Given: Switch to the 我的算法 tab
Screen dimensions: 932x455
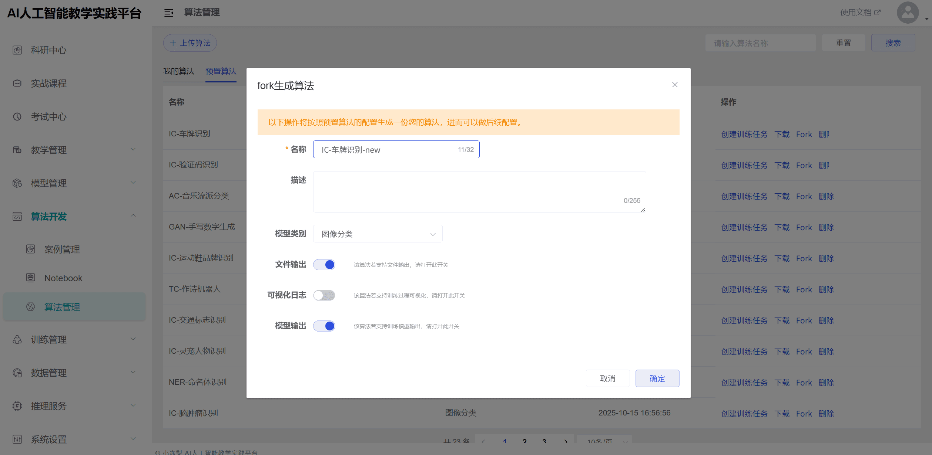Looking at the screenshot, I should 179,71.
